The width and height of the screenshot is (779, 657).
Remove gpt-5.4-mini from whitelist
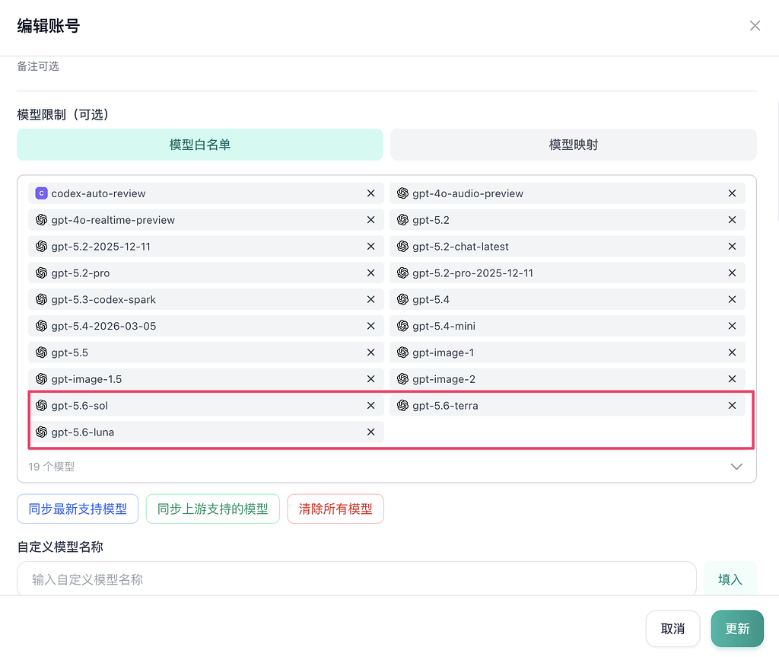[x=732, y=326]
